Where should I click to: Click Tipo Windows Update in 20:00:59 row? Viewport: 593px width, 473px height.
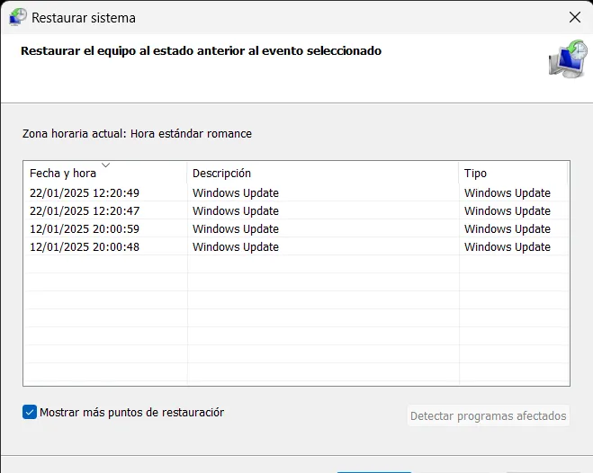[x=508, y=229]
